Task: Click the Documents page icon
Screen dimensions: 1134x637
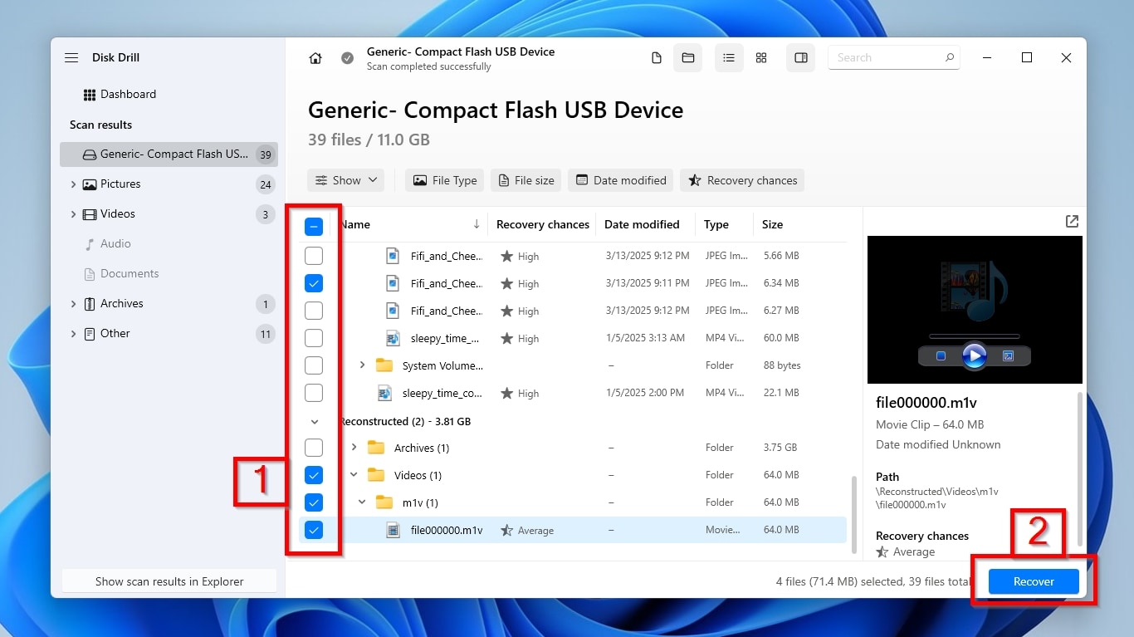Action: 90,274
